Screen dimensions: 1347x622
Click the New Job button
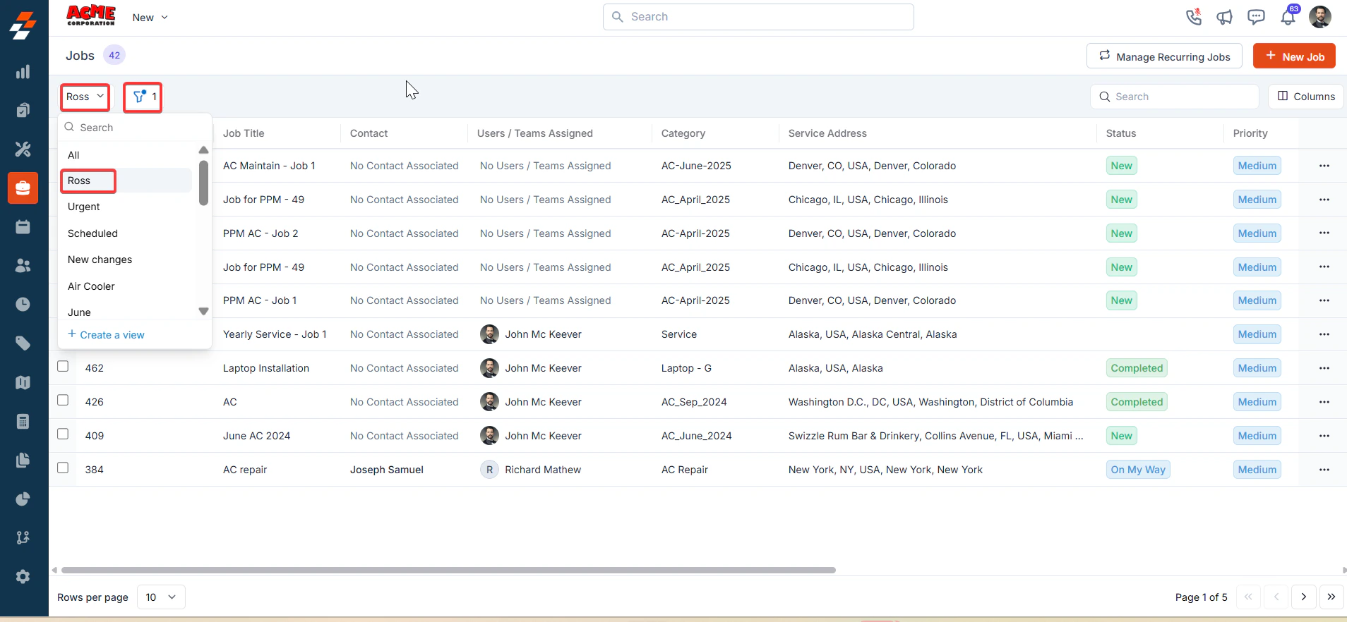[x=1294, y=56]
